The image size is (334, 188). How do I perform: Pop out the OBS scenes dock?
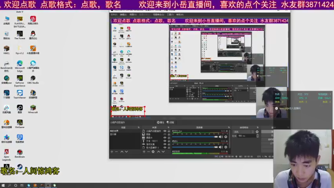click(139, 127)
